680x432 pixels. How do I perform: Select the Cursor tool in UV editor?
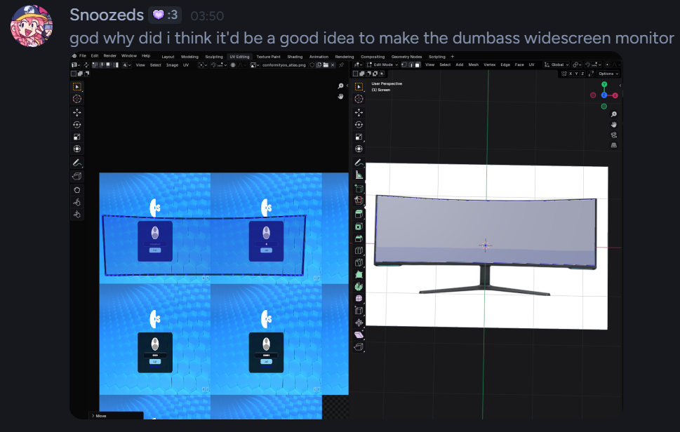77,99
